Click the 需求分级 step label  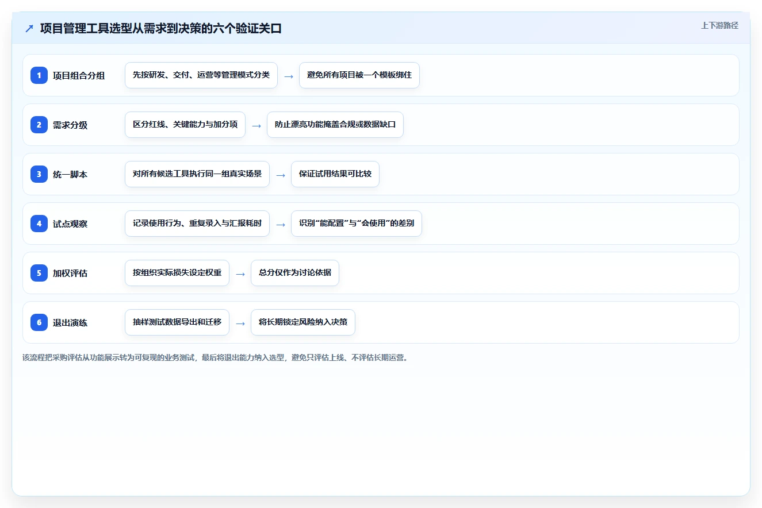[70, 125]
